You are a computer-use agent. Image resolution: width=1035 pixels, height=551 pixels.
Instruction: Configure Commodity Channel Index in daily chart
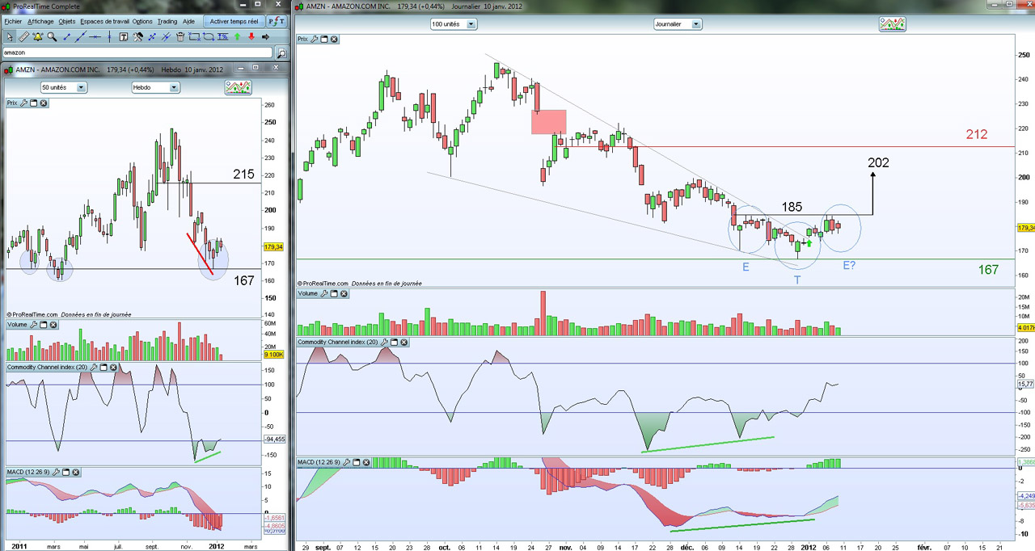tap(385, 343)
